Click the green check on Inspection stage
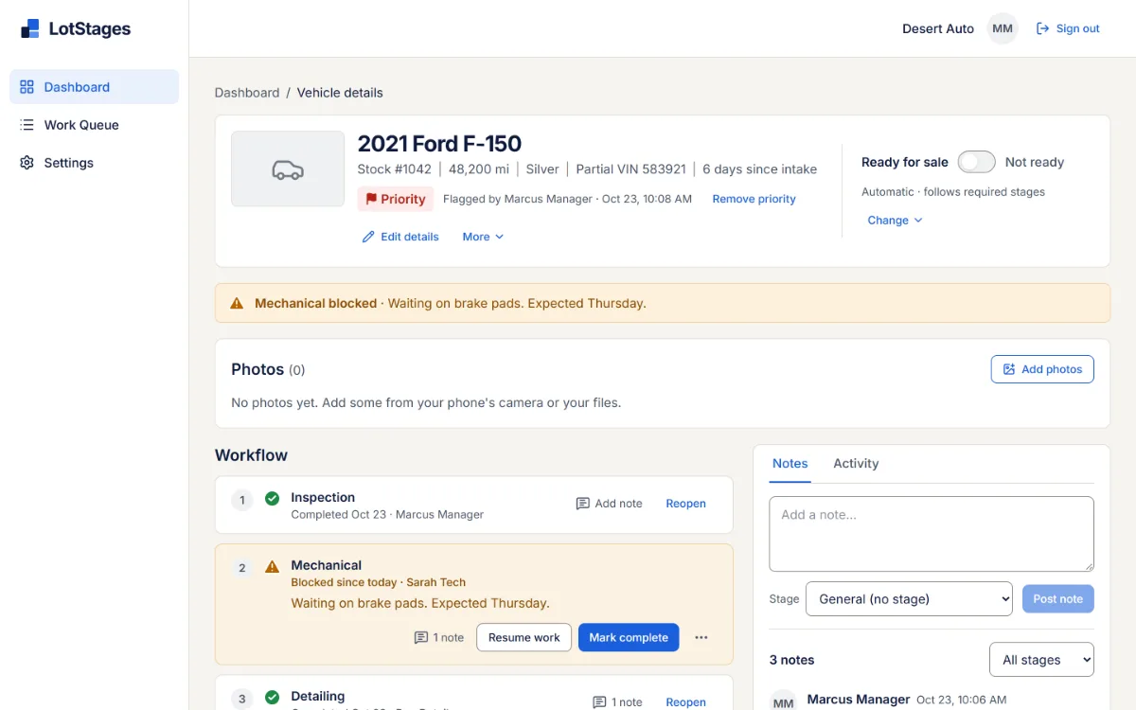The image size is (1136, 710). tap(272, 498)
